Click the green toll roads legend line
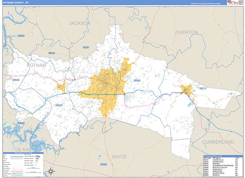 pyautogui.click(x=17, y=176)
